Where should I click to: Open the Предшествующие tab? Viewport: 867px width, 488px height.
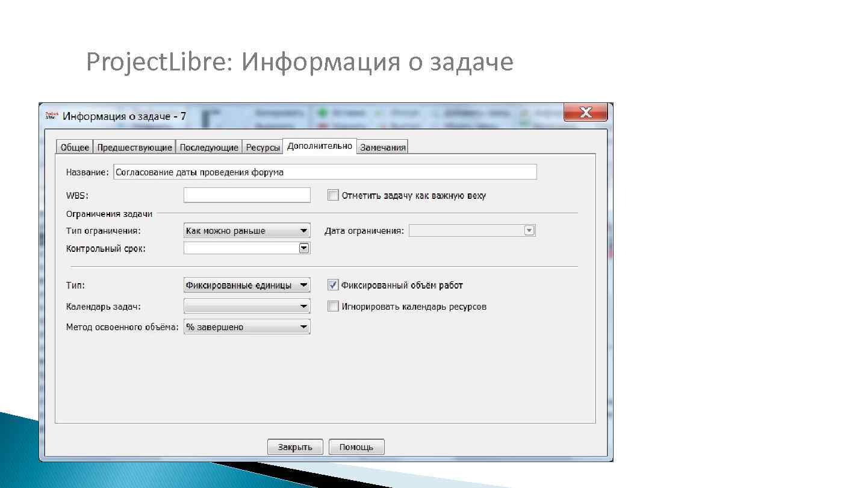click(135, 147)
